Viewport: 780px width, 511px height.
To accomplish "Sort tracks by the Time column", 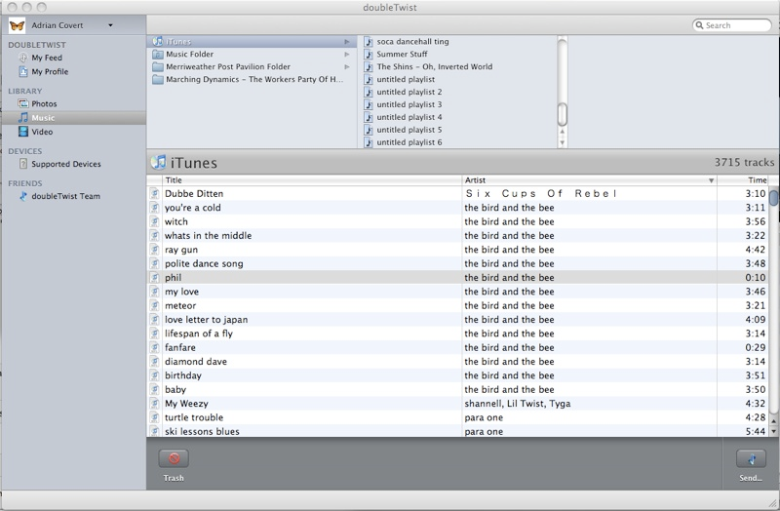I will (x=743, y=180).
